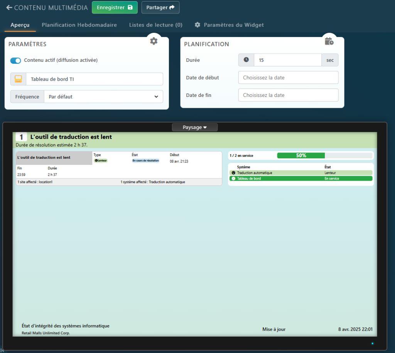
Task: Expand the Paysage orientation dropdown
Action: [x=194, y=127]
